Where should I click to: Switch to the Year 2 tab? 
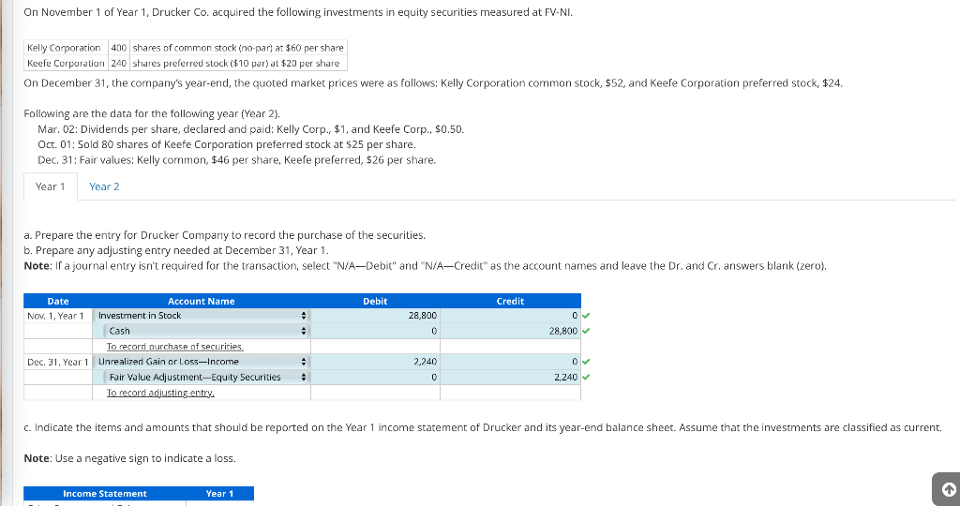[x=104, y=186]
